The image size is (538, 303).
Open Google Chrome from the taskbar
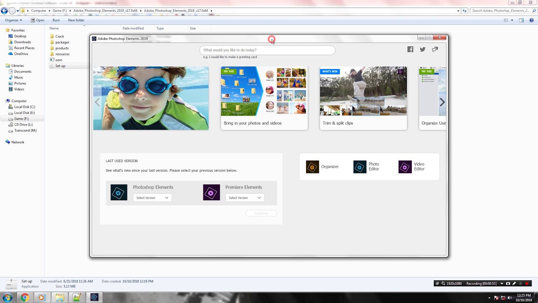tap(25, 298)
